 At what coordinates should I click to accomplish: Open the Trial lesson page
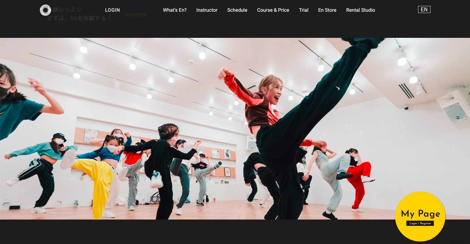[x=303, y=10]
